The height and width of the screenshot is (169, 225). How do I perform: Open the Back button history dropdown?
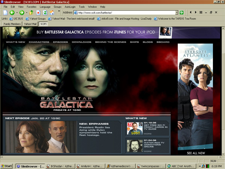[17, 13]
